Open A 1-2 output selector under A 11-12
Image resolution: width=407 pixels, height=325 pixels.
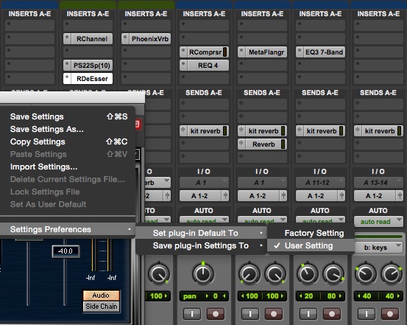(316, 195)
